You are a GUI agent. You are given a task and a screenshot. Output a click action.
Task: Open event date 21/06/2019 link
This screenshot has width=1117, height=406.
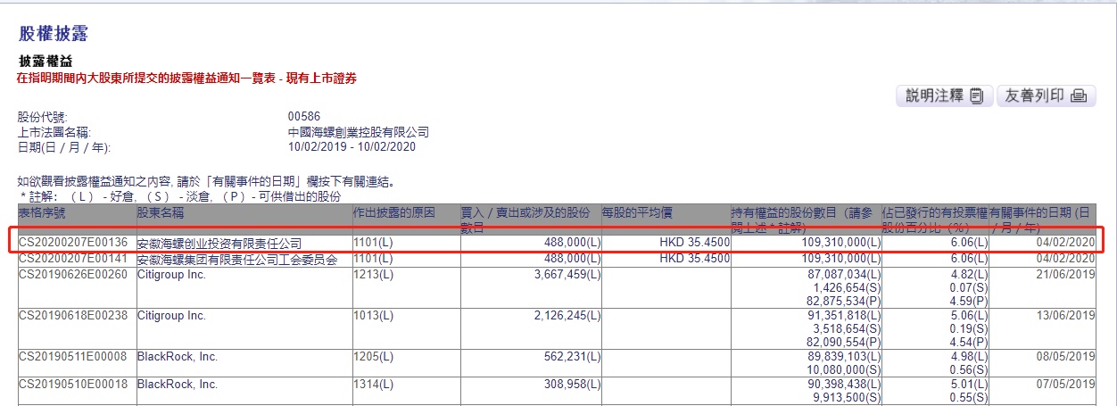coord(1066,274)
